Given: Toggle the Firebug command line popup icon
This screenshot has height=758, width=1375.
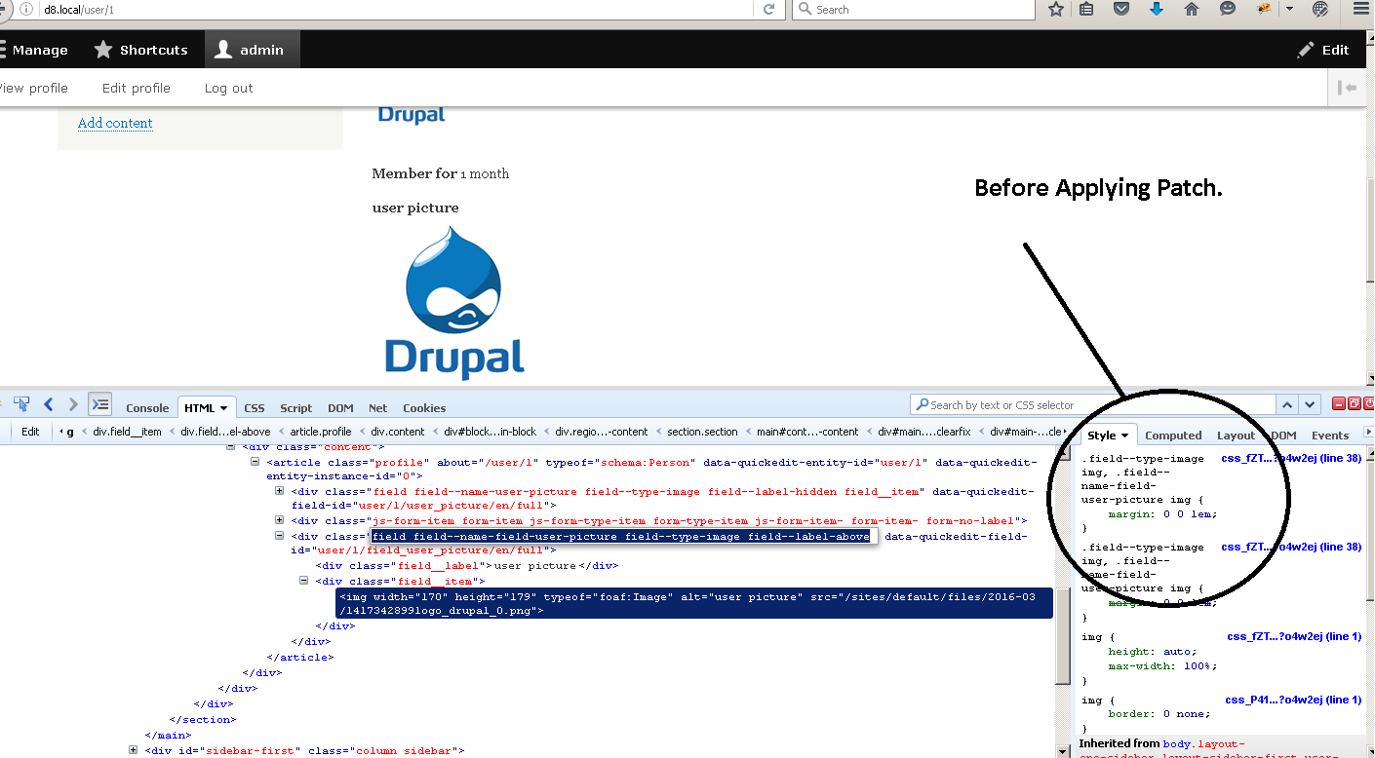Looking at the screenshot, I should (100, 404).
